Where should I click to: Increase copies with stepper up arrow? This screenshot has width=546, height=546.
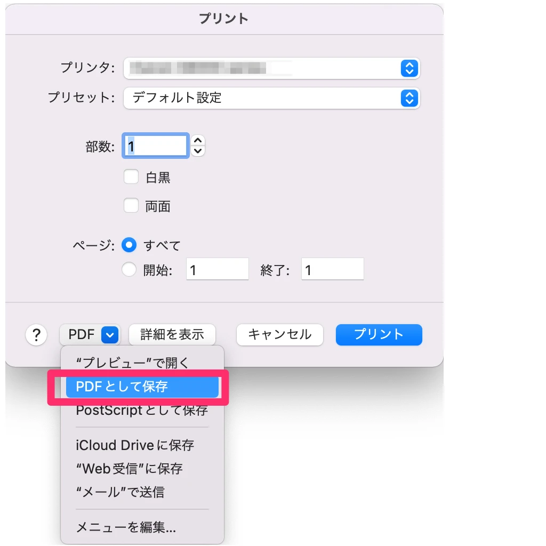pos(198,140)
